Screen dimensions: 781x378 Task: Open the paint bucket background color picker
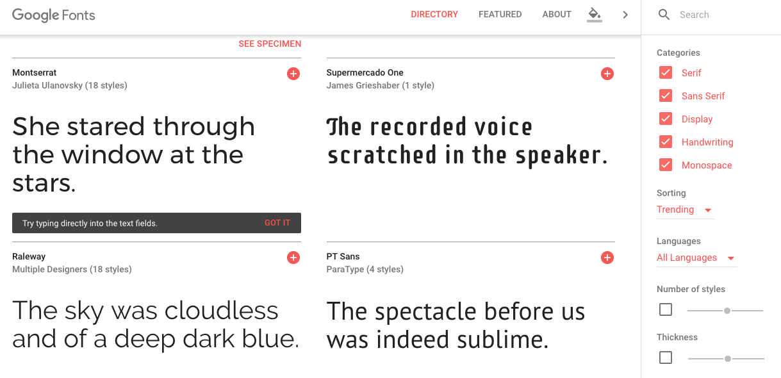[x=595, y=14]
